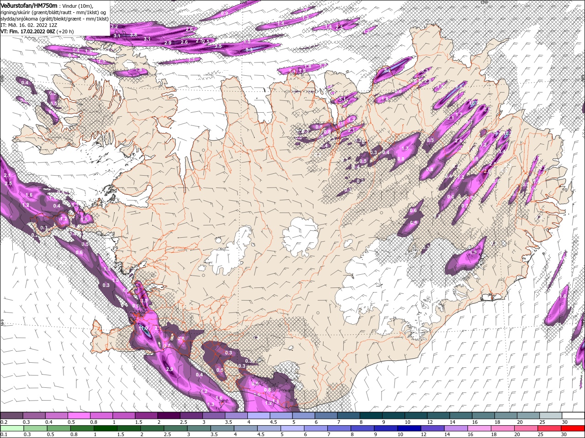Screen dimensions: 585x438
Task: Select the white snow legend swatch above 30
Action: point(573,416)
